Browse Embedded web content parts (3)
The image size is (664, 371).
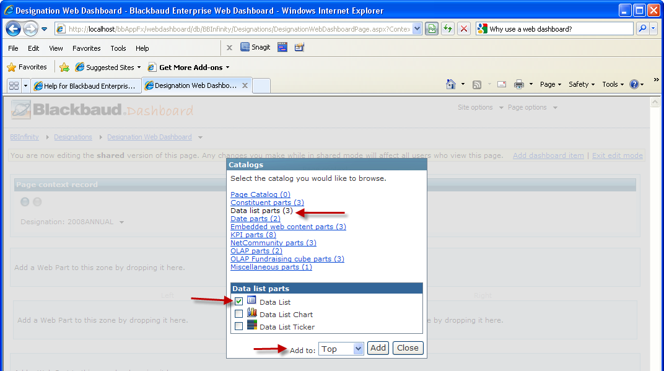[289, 227]
